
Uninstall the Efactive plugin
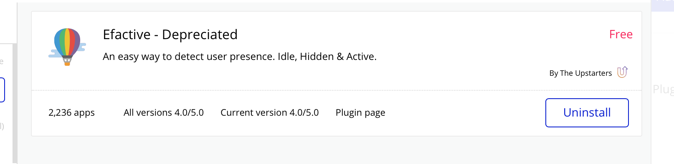point(587,113)
